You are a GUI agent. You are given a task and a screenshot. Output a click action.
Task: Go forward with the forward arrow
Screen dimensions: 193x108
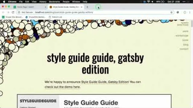tap(8, 12)
